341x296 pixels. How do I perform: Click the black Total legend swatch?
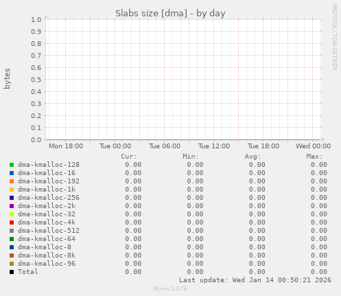click(x=12, y=272)
